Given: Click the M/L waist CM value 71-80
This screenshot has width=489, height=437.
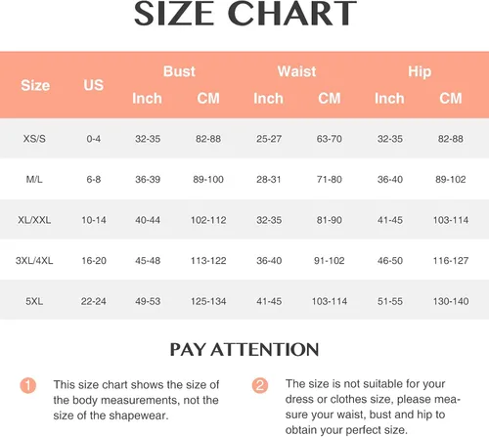Looking at the screenshot, I should (330, 179).
